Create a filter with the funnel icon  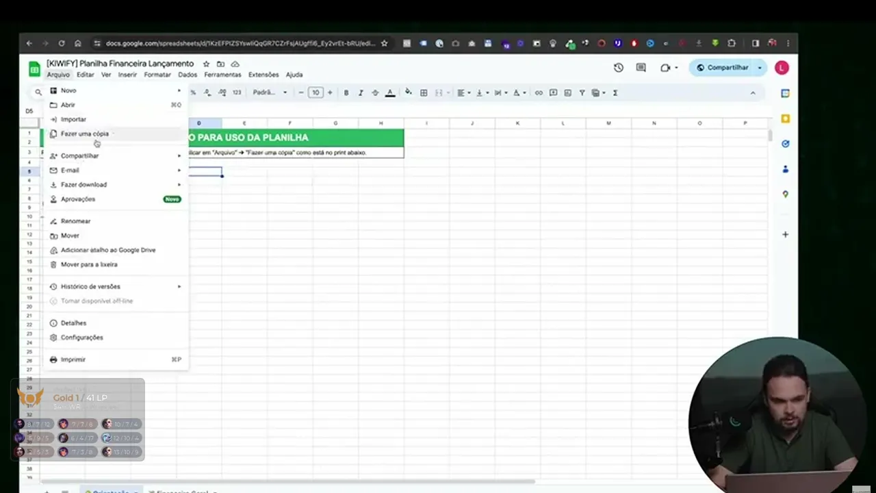click(582, 92)
